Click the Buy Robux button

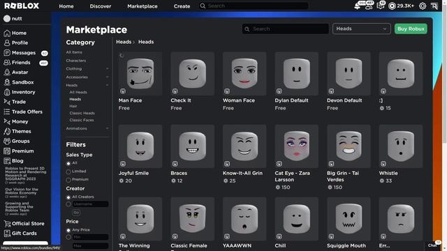pyautogui.click(x=411, y=29)
